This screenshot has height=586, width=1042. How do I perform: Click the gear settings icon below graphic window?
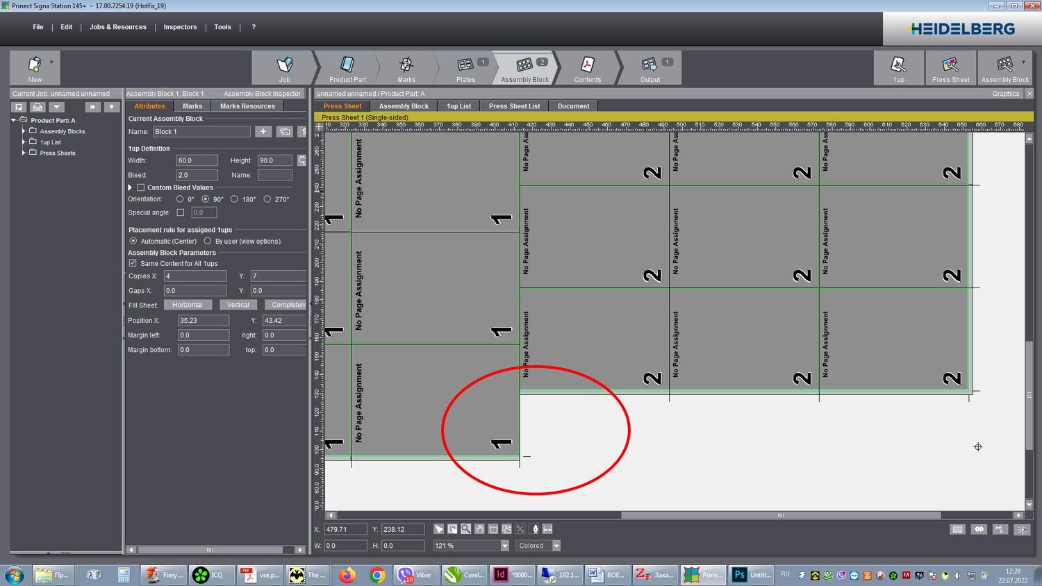tap(979, 529)
